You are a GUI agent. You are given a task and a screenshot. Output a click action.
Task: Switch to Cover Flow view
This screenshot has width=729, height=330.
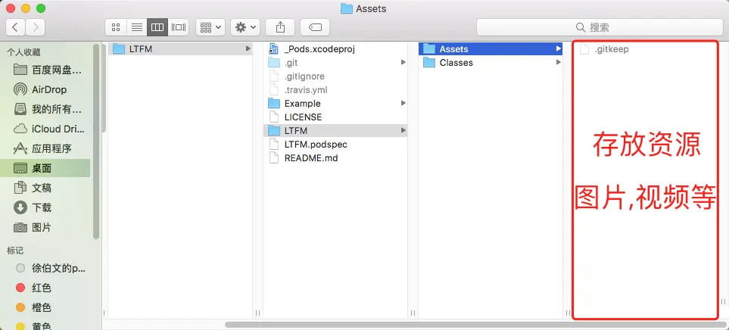(178, 27)
